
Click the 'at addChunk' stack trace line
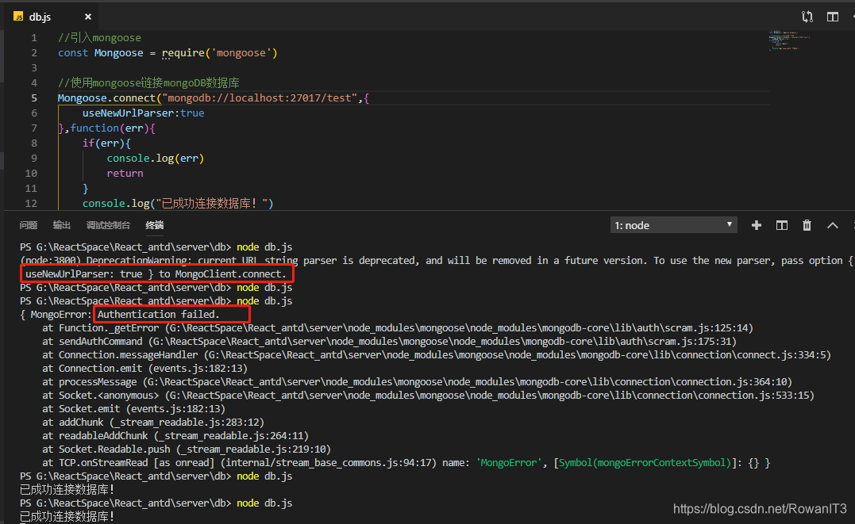pyautogui.click(x=153, y=423)
